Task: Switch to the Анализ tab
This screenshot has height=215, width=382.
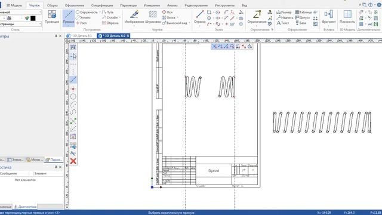Action: [x=172, y=5]
